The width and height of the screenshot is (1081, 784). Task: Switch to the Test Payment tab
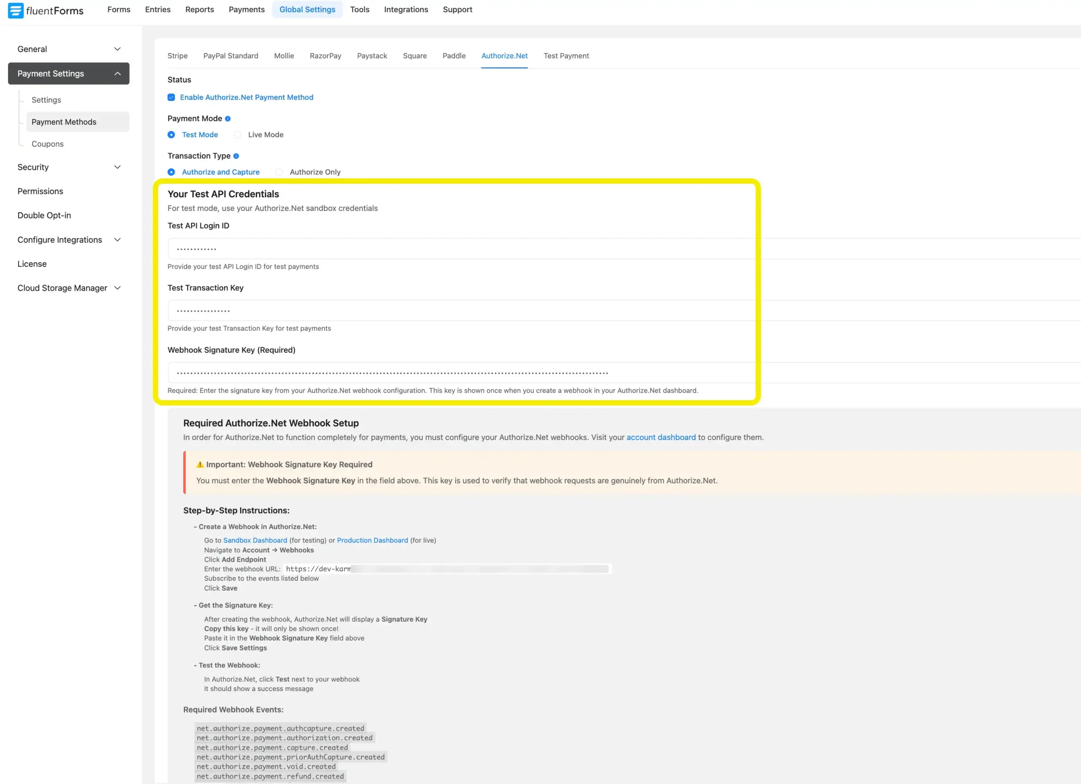(566, 56)
